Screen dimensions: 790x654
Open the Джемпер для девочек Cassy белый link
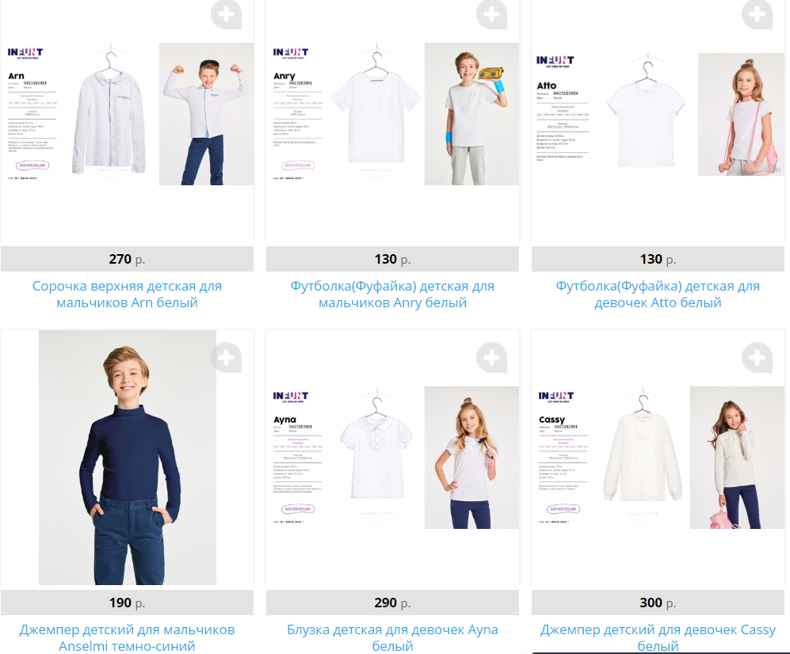pos(658,637)
